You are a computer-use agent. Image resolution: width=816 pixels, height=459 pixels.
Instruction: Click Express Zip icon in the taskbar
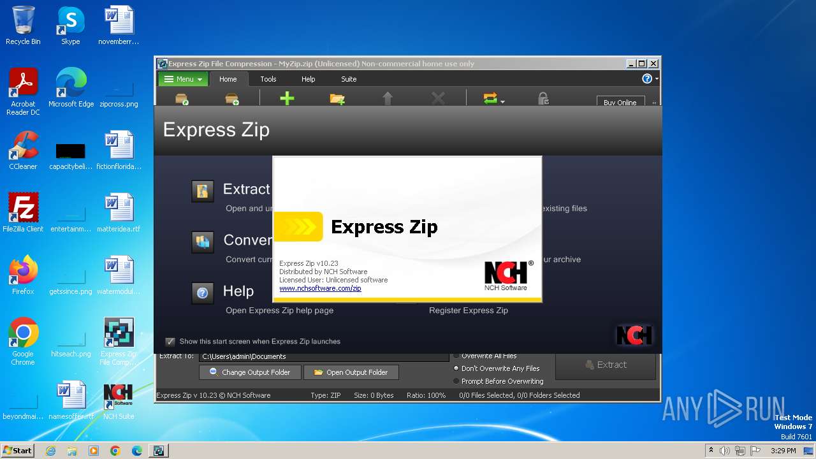point(158,450)
